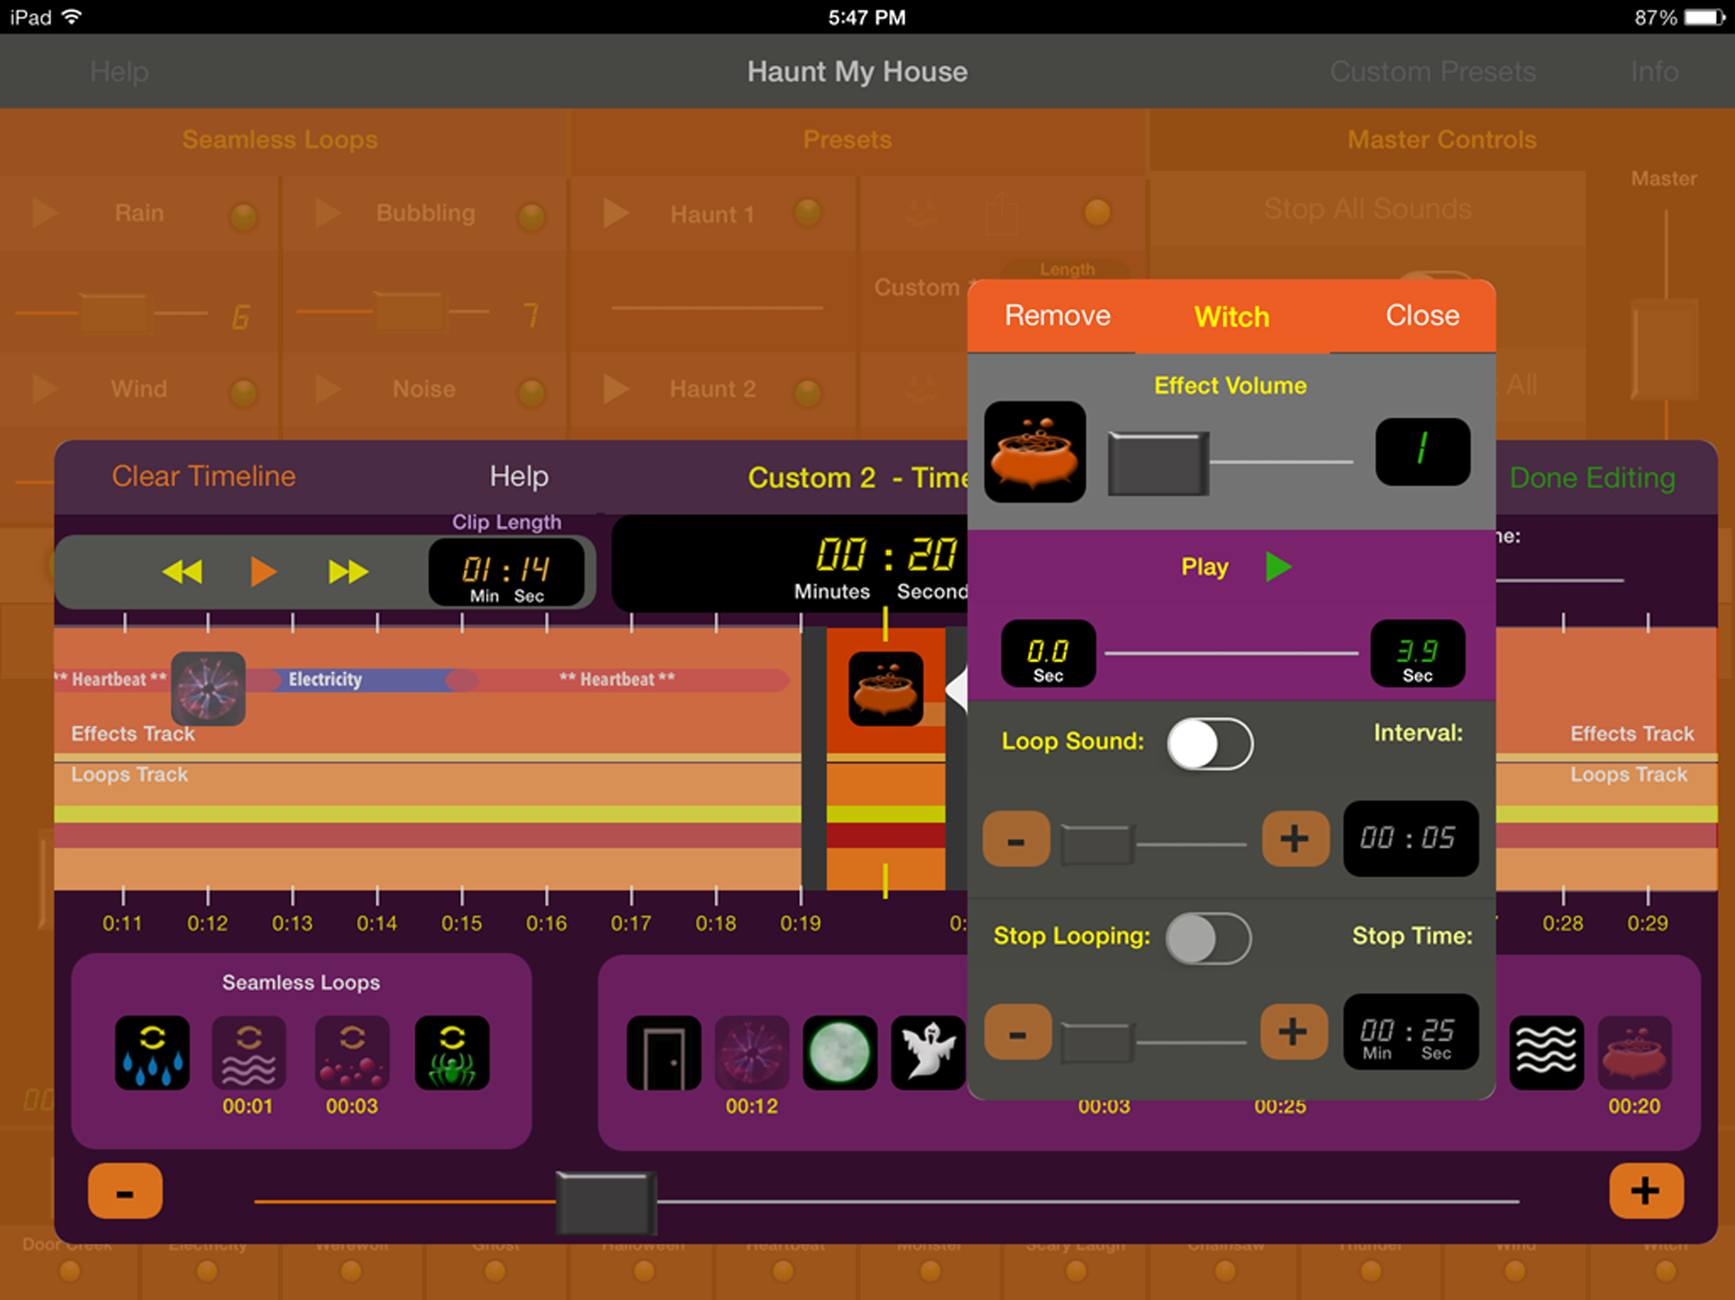This screenshot has height=1300, width=1735.
Task: Play the Bubbling seamless loop
Action: [x=327, y=213]
